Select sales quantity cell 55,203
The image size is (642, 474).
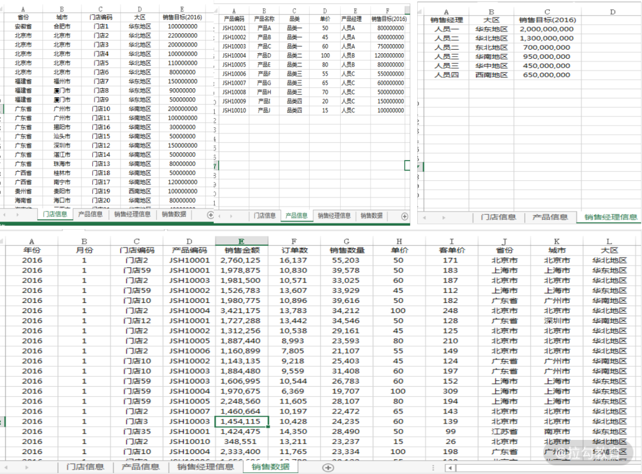pyautogui.click(x=347, y=260)
